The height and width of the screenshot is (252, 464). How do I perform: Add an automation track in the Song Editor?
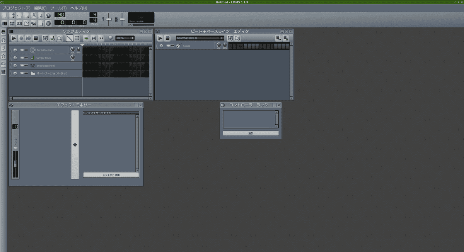60,38
